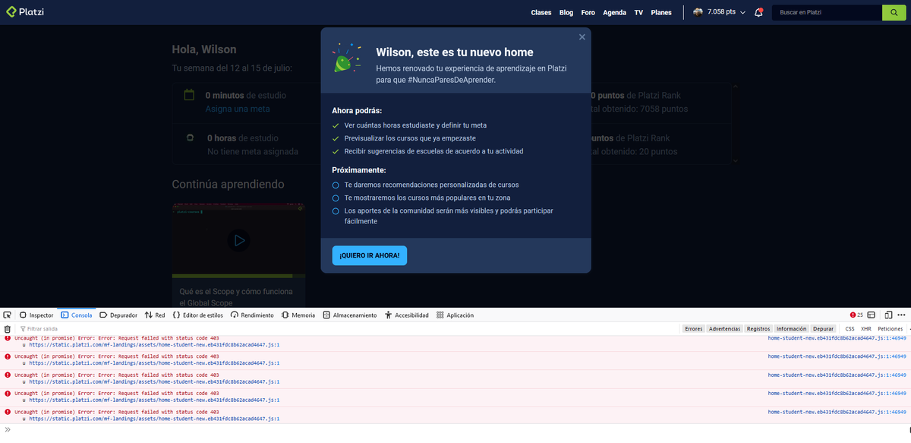Image resolution: width=911 pixels, height=443 pixels.
Task: Open Agenda in top navigation
Action: 615,12
